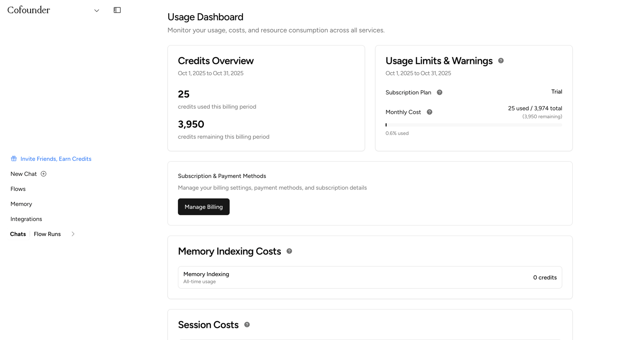
Task: Click the 'Session Costs' heading
Action: (208, 325)
